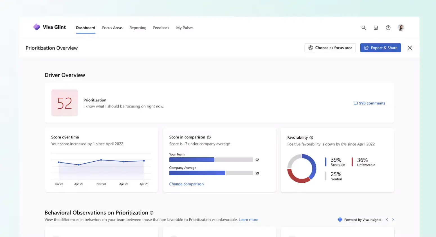Open the inbox icon in the top bar

pyautogui.click(x=376, y=28)
